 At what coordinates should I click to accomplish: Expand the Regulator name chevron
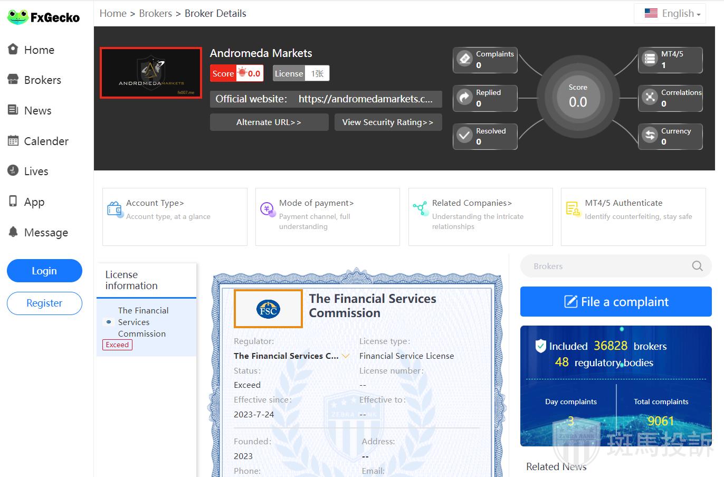pos(346,356)
